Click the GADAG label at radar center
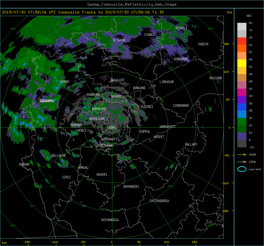 pos(111,128)
